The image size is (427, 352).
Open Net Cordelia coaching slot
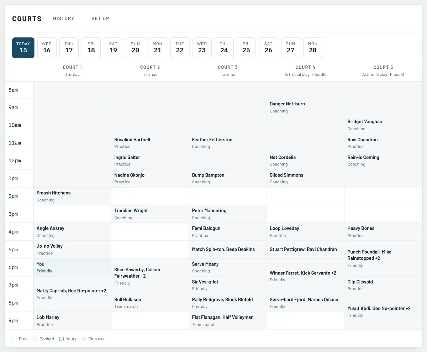pos(305,161)
